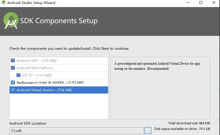Uncheck Performance (Intel HAXM) checkbox
This screenshot has height=135, width=220.
[x=13, y=82]
